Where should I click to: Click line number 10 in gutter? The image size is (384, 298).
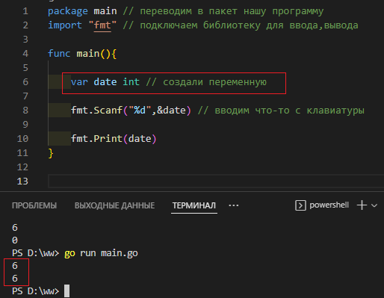coord(22,139)
